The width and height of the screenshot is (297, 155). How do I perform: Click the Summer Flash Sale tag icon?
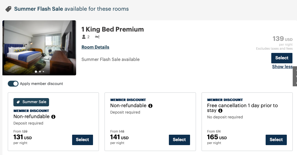click(8, 9)
